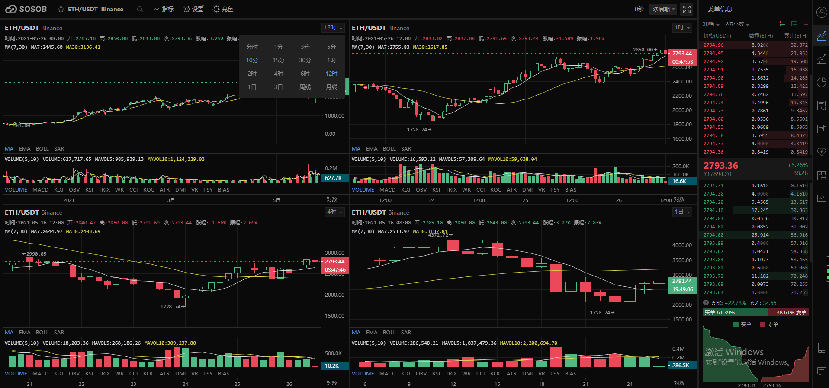Open the pie chart sidebar icon
The height and width of the screenshot is (388, 829).
click(x=821, y=82)
